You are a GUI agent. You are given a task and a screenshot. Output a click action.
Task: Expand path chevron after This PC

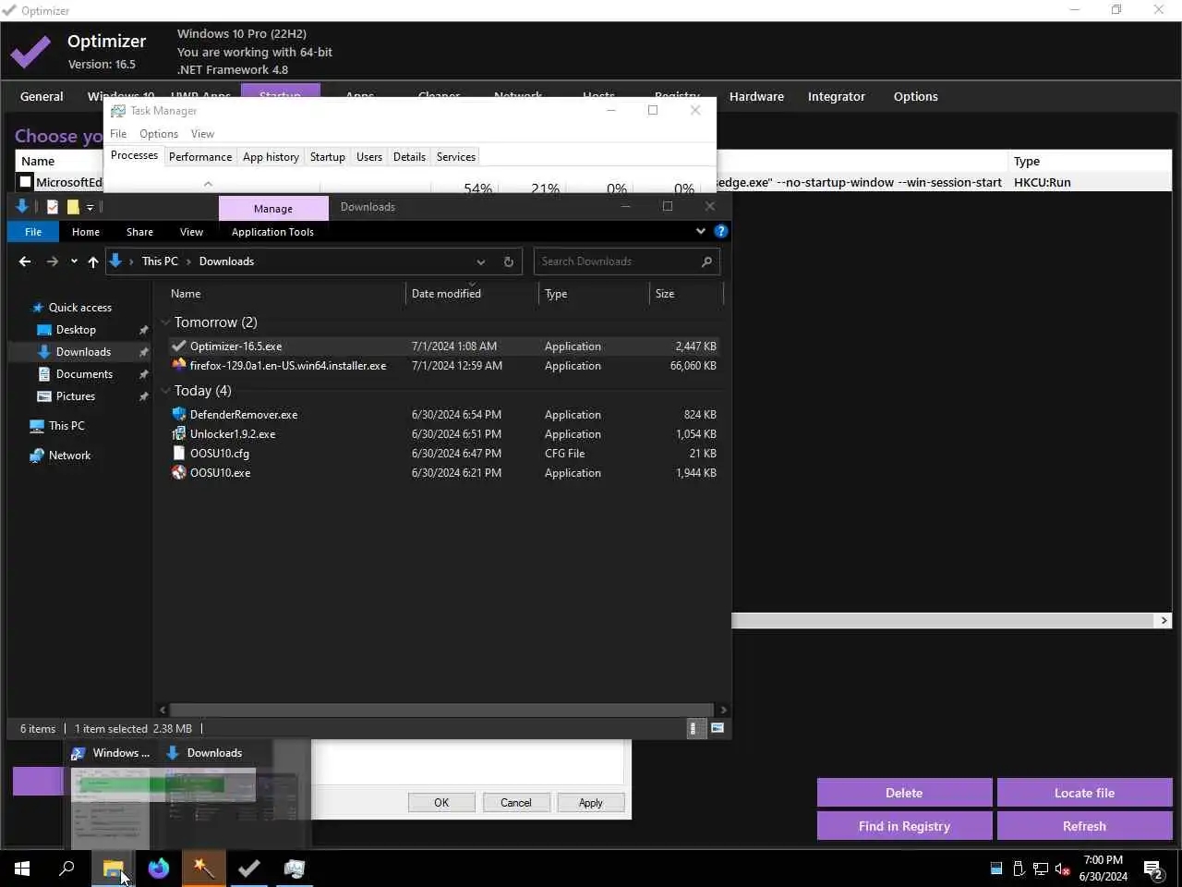(188, 261)
